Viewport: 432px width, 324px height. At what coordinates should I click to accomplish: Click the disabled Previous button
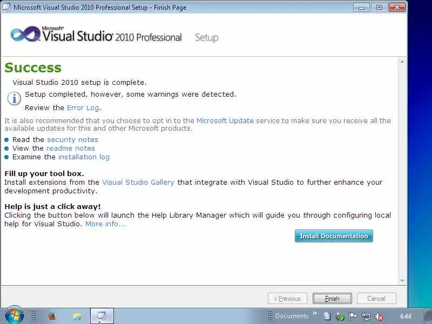click(x=287, y=299)
